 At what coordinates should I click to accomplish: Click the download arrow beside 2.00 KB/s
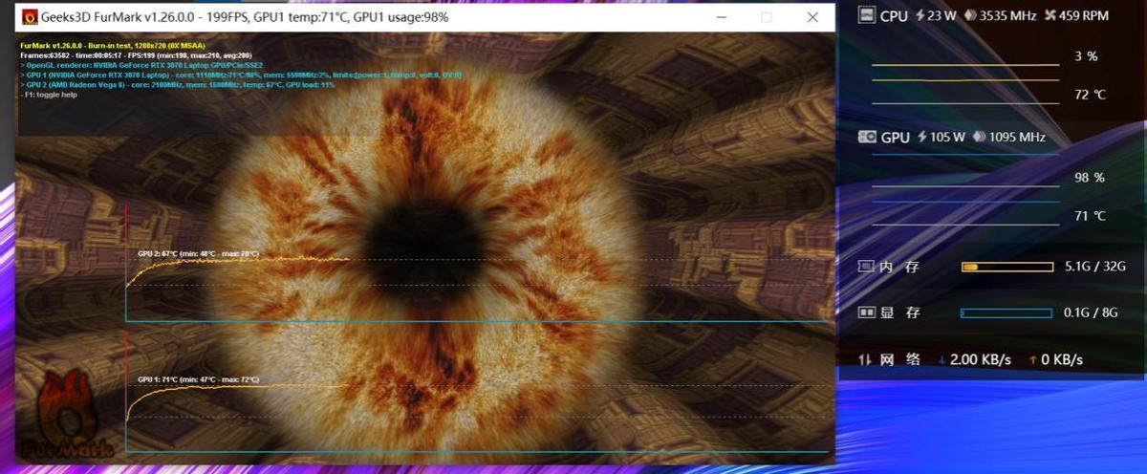[941, 360]
